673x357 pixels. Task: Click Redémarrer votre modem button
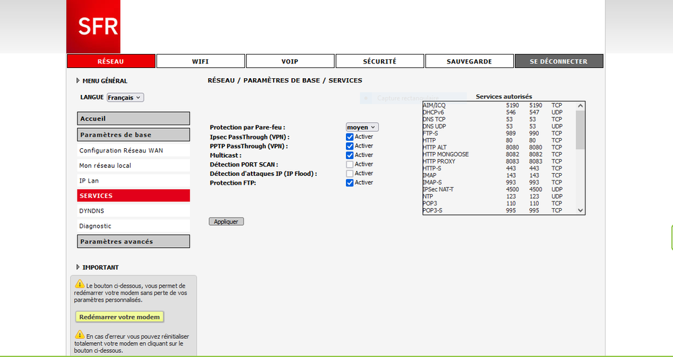pyautogui.click(x=119, y=317)
